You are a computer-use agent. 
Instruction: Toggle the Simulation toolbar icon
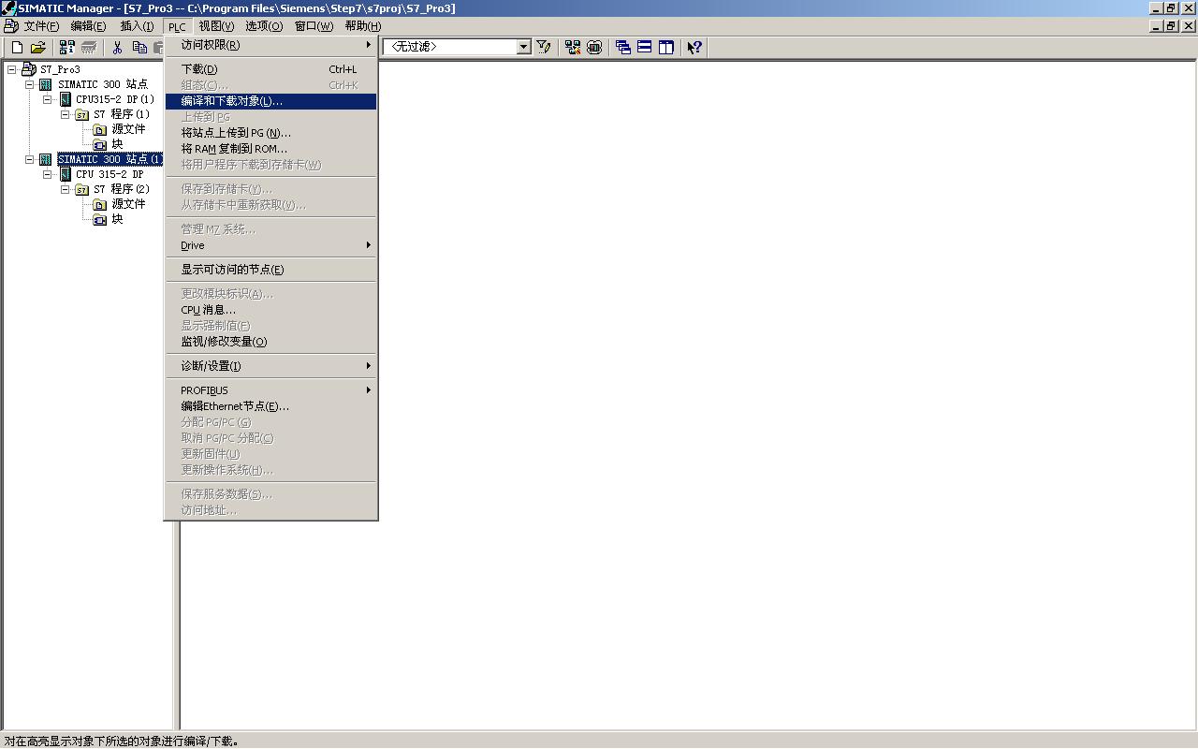(x=594, y=47)
